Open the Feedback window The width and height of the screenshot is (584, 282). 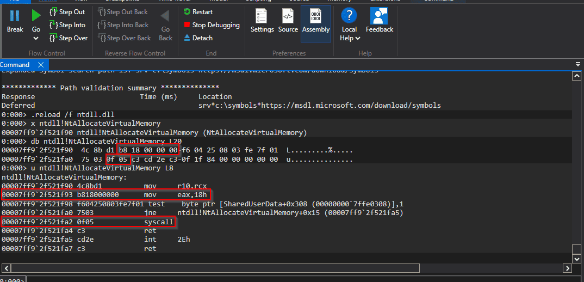[x=379, y=21]
